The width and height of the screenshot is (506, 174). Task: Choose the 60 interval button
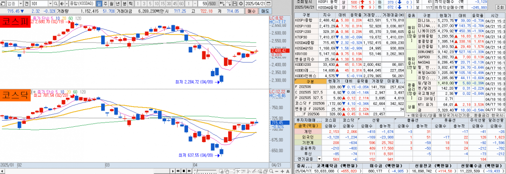181,3
